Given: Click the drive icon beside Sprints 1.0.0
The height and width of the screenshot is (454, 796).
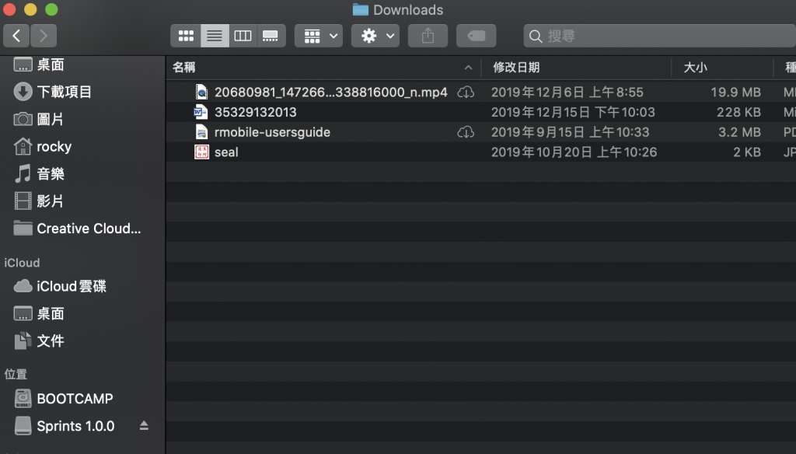Looking at the screenshot, I should (x=23, y=425).
